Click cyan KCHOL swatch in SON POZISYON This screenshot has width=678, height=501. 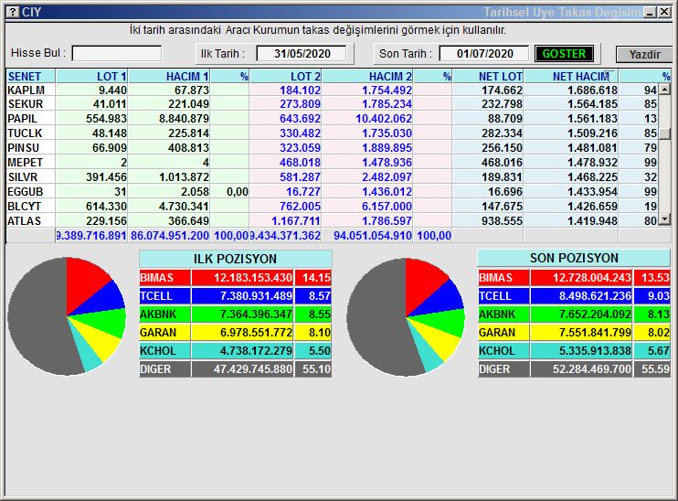point(503,351)
